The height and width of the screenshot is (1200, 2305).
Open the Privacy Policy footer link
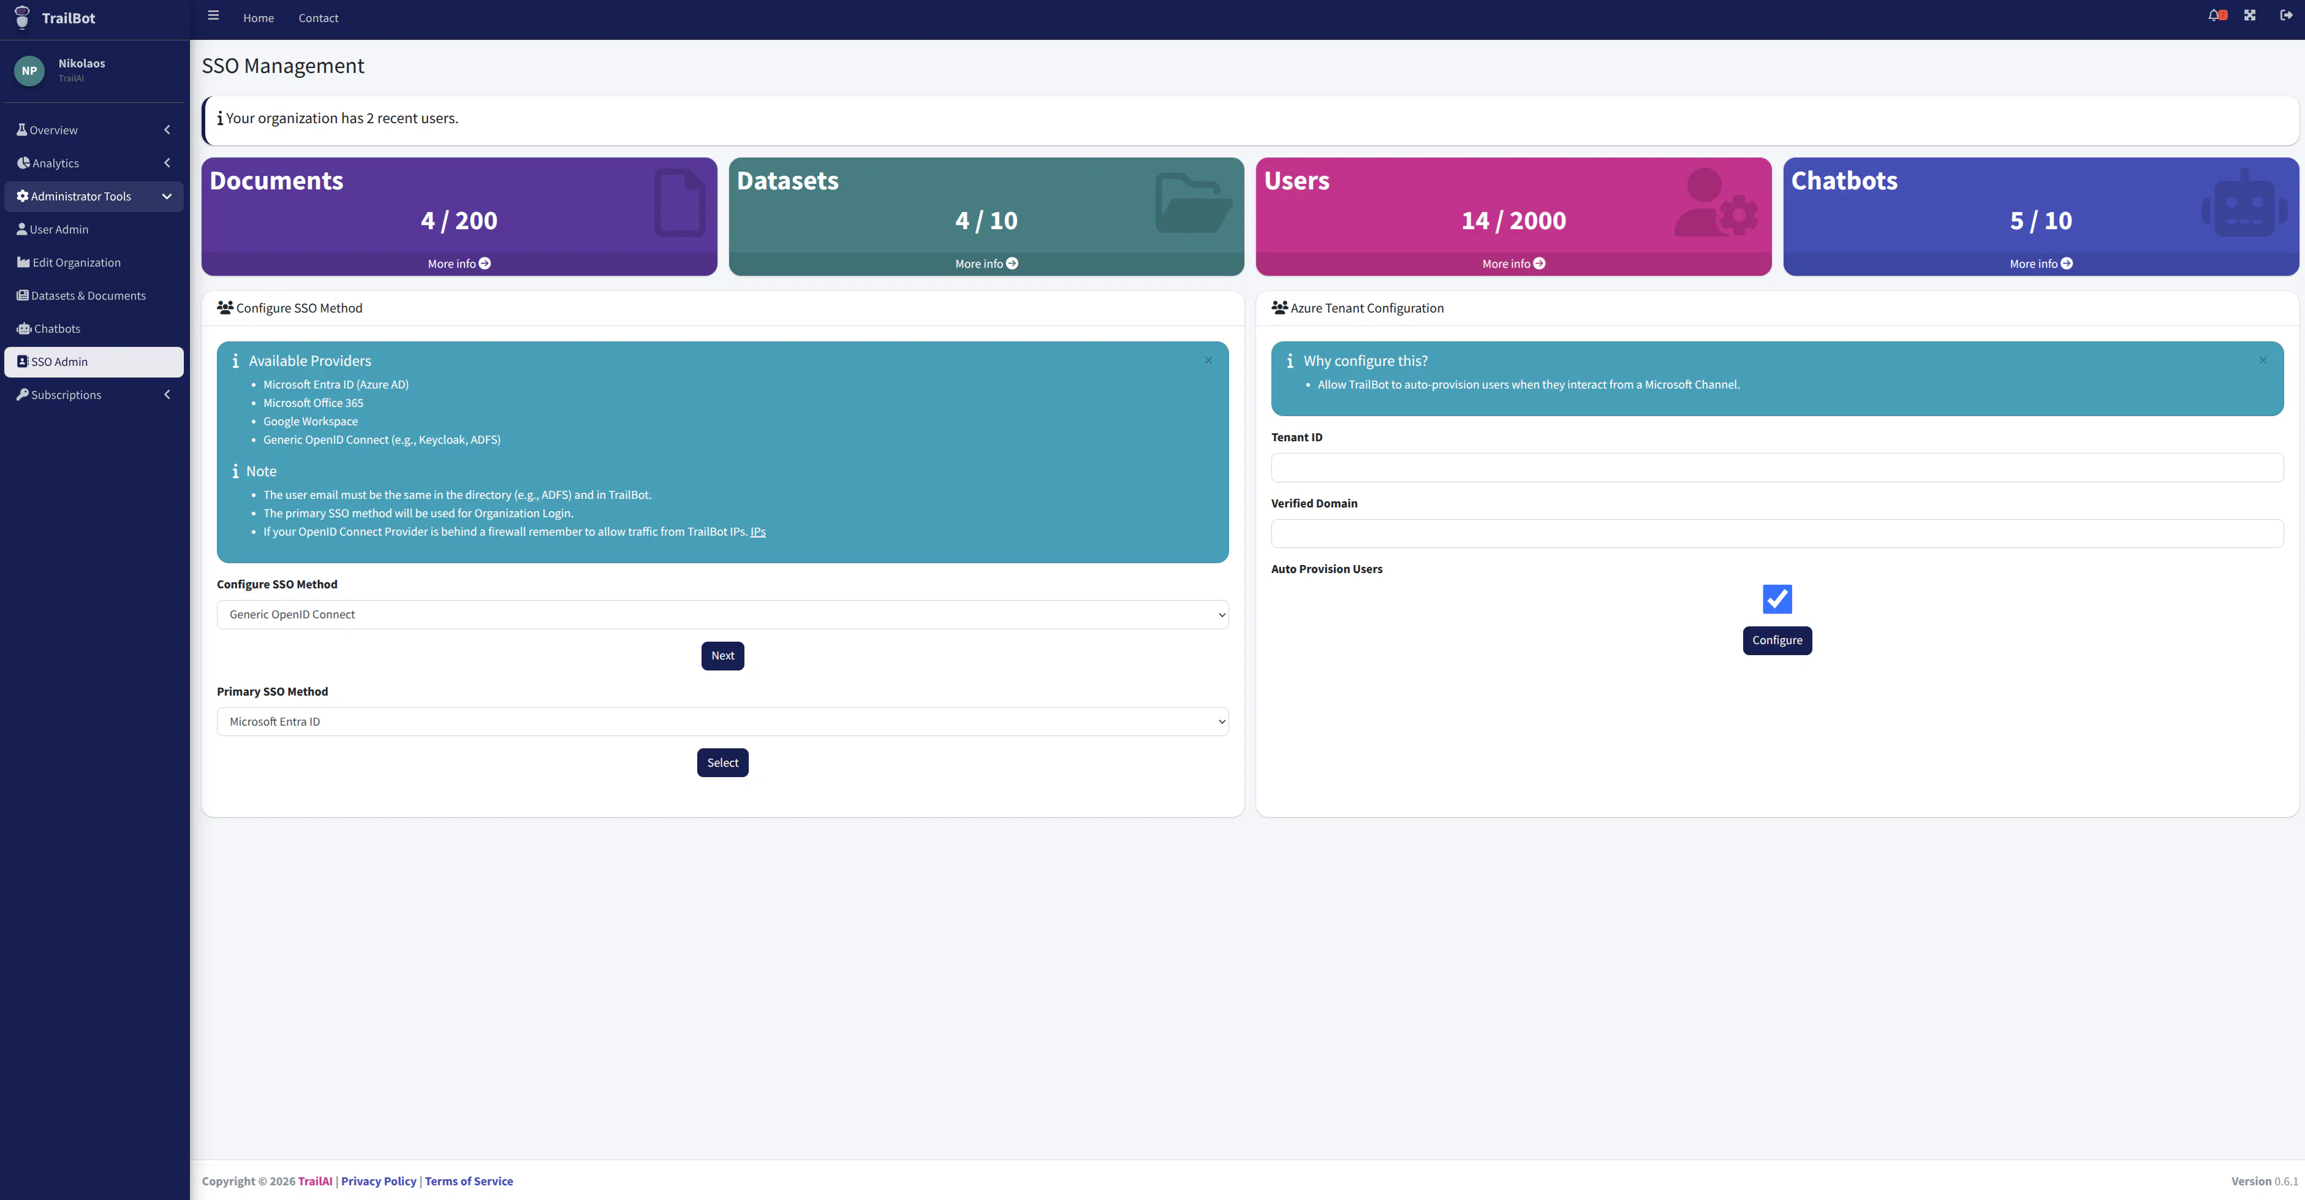379,1181
